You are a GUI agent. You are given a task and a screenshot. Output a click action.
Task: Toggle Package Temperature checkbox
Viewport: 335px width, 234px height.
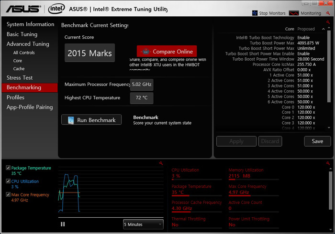click(8, 168)
